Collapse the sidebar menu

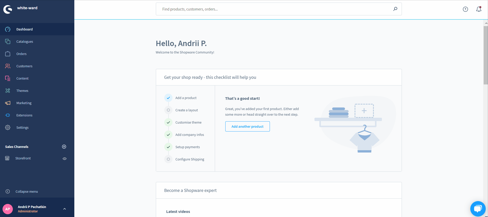pyautogui.click(x=26, y=191)
